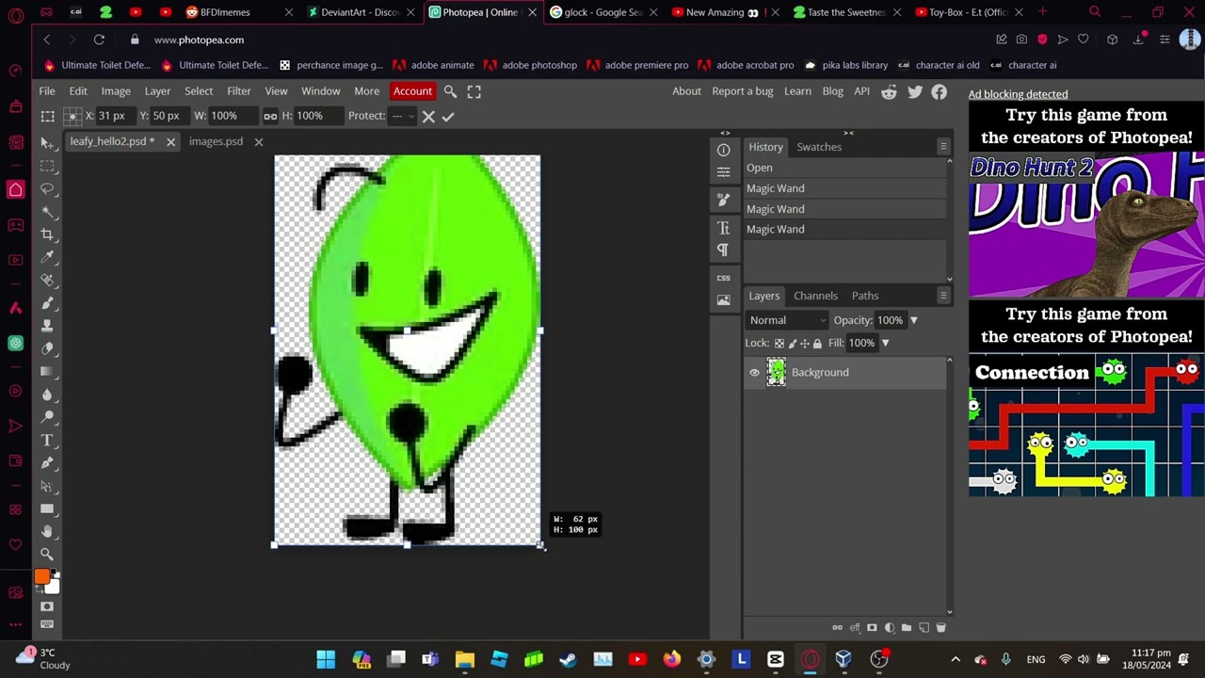Open the Properties sliders panel icon
The height and width of the screenshot is (678, 1205).
pos(723,172)
